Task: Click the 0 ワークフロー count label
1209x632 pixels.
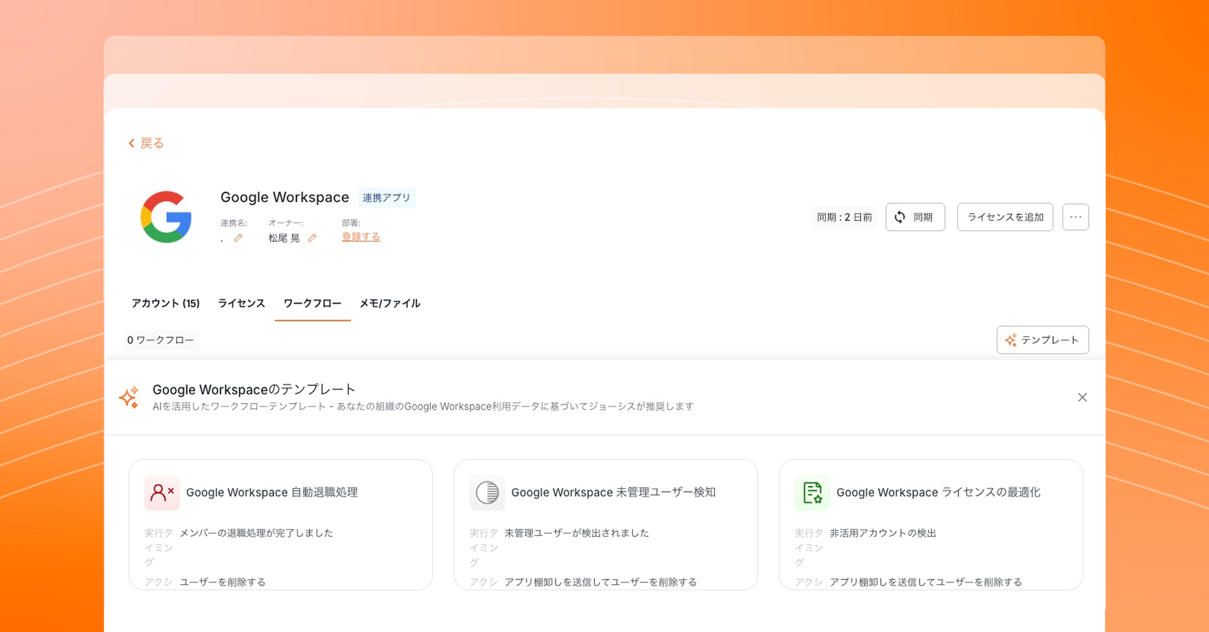Action: (161, 340)
